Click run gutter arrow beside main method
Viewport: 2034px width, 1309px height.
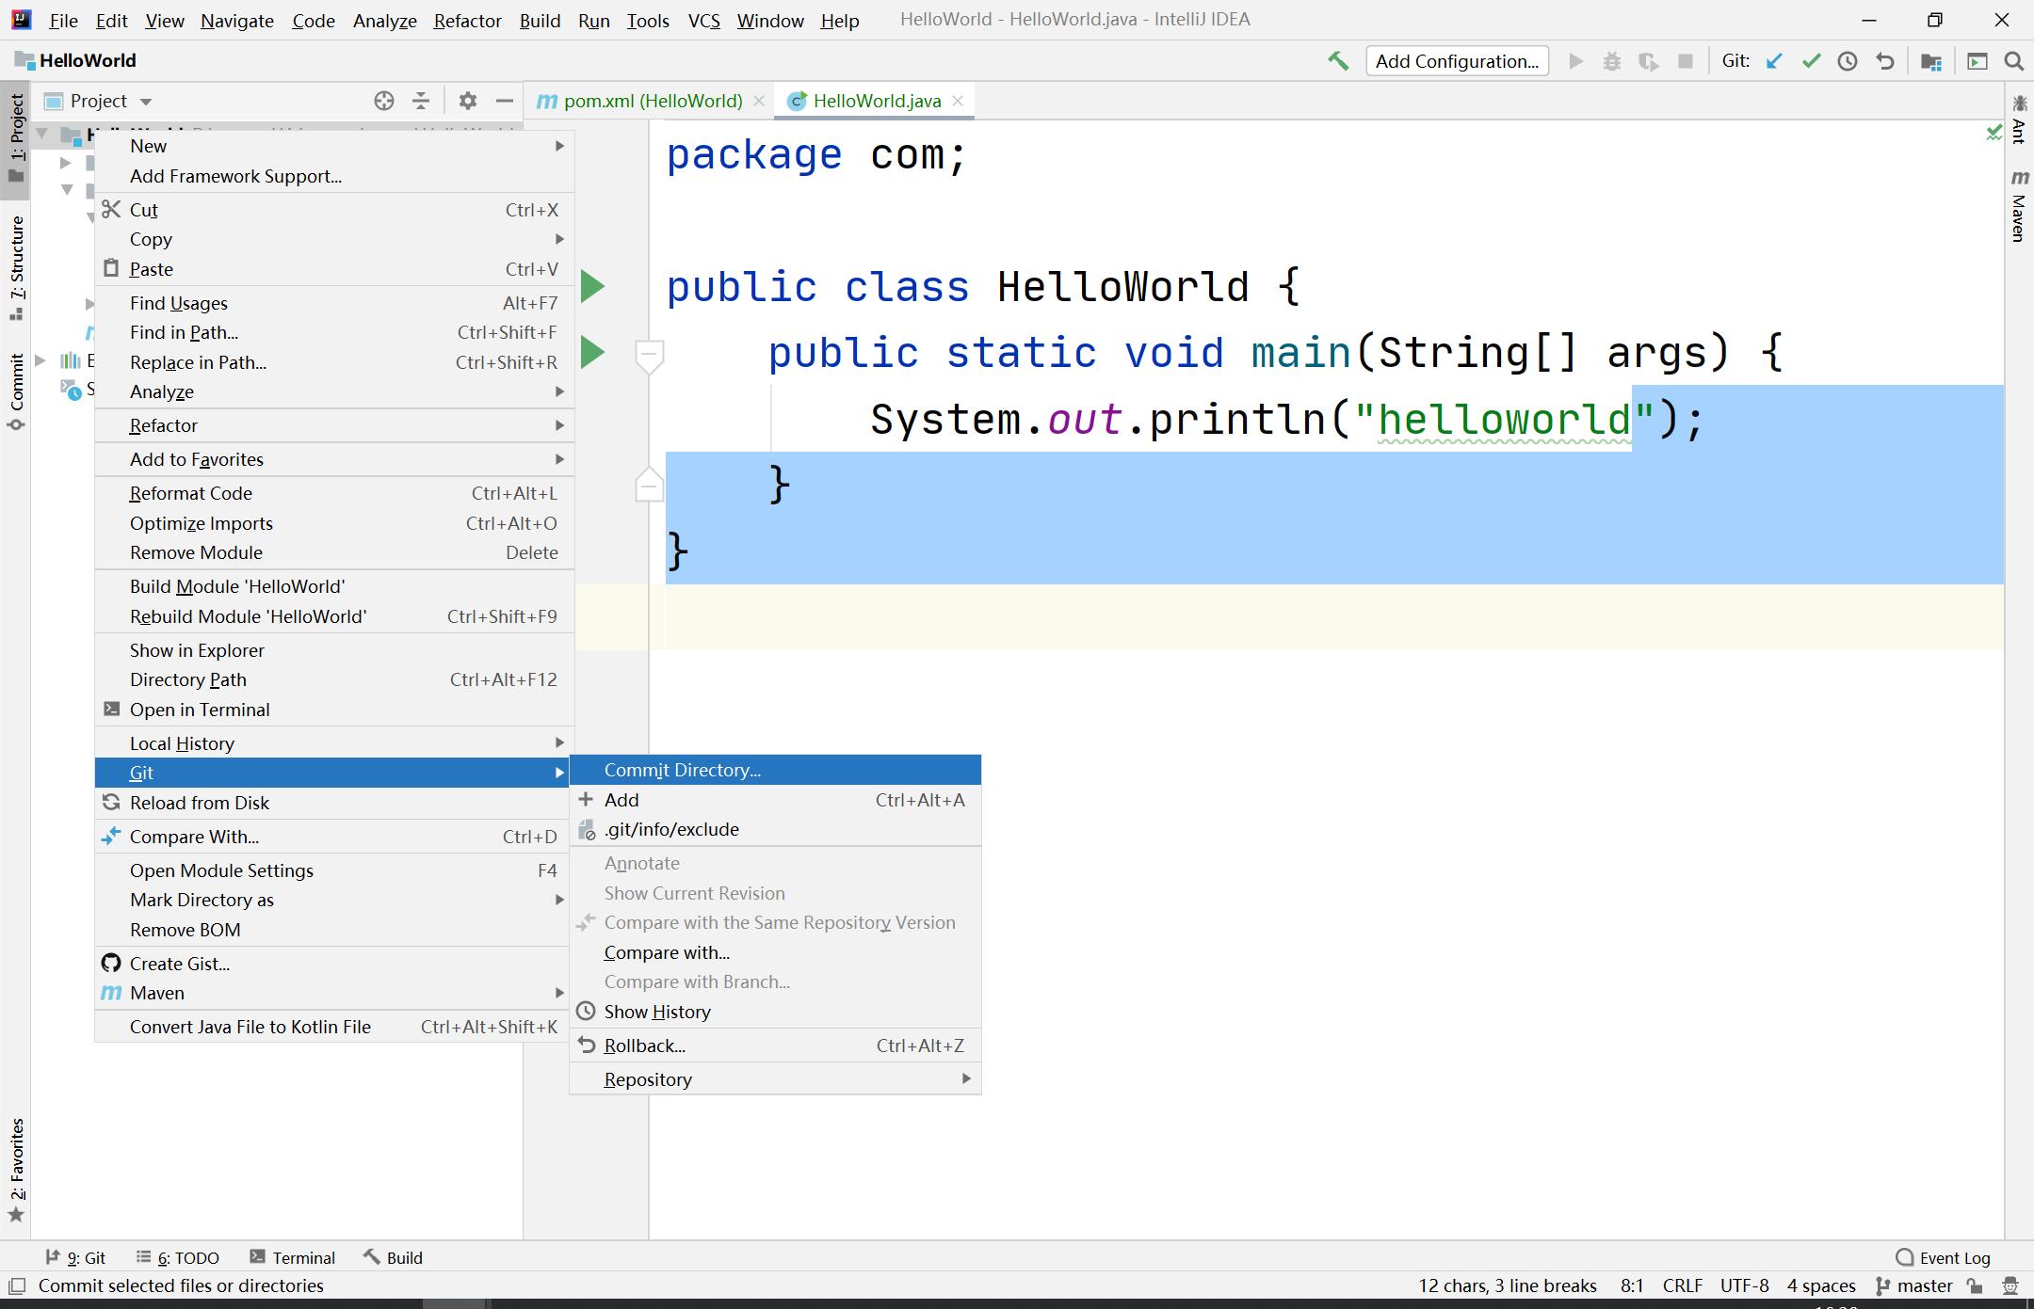[x=592, y=352]
